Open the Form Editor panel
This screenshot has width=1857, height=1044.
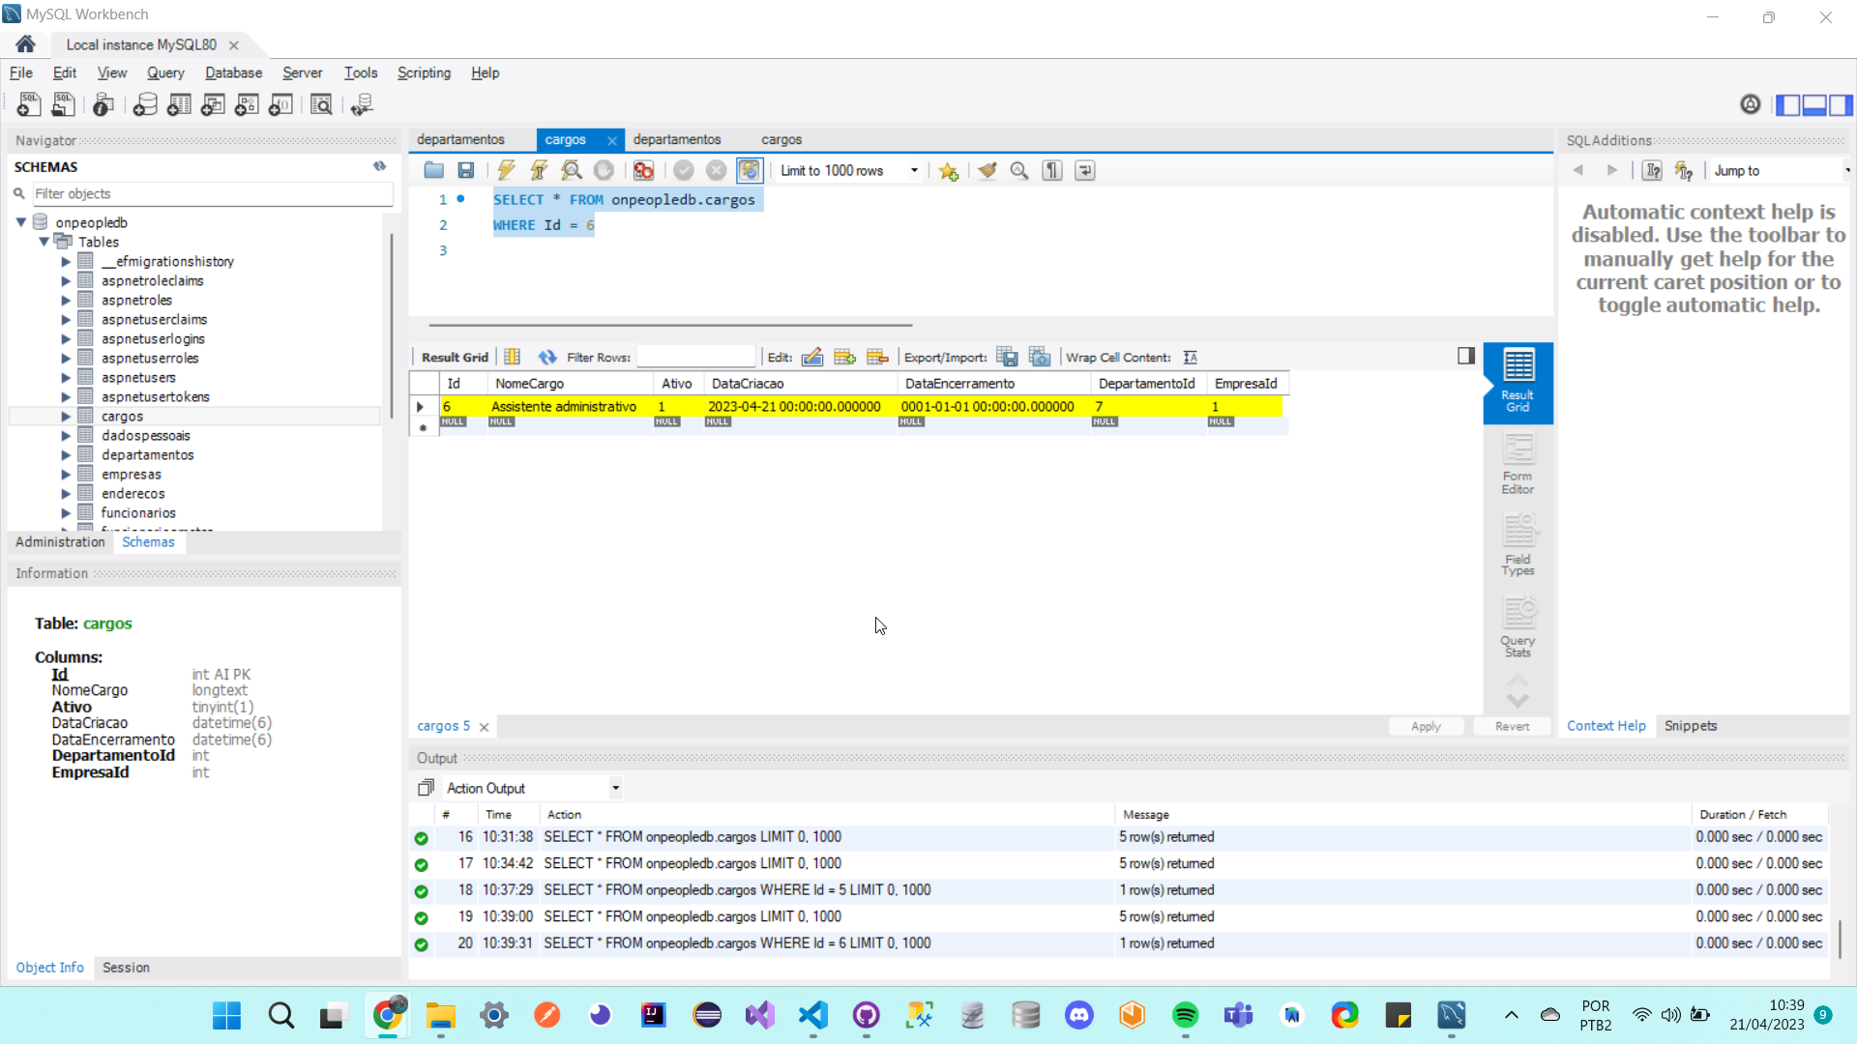1518,464
